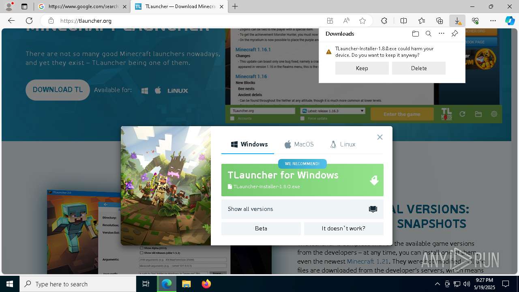Screen dimensions: 519x292
Task: Toggle the Downloads toolbar icon
Action: click(x=457, y=21)
